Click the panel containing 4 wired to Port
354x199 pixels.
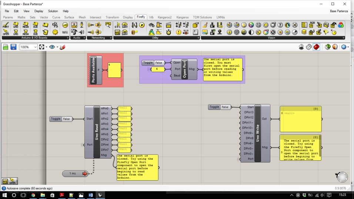coord(157,69)
